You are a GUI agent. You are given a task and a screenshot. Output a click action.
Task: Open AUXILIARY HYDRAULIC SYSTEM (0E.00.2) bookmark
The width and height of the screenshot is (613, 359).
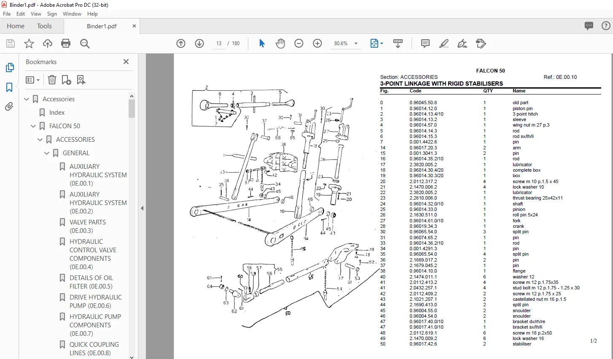(98, 203)
